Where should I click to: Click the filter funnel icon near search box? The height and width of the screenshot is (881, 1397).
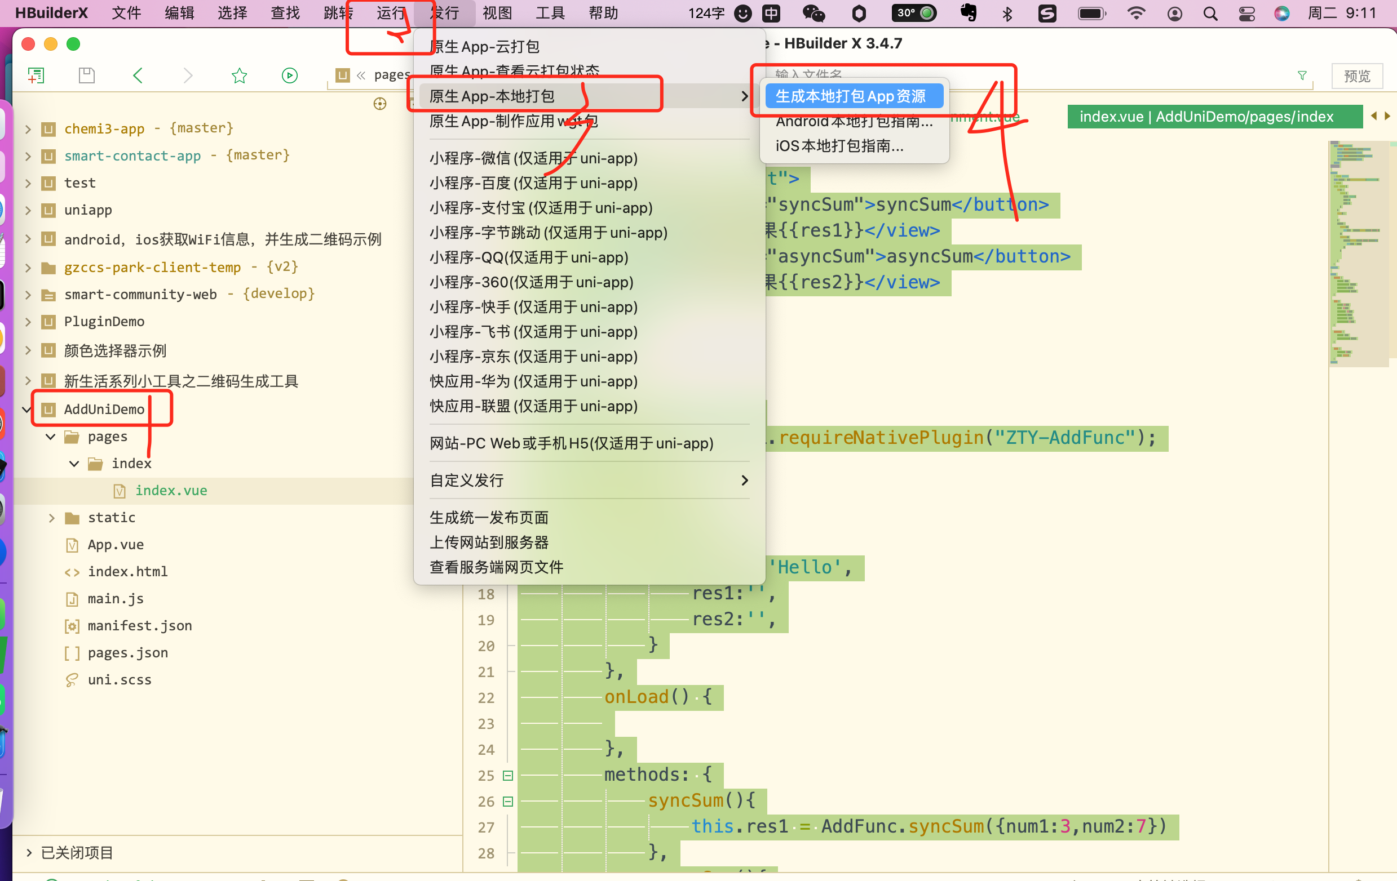click(1302, 75)
